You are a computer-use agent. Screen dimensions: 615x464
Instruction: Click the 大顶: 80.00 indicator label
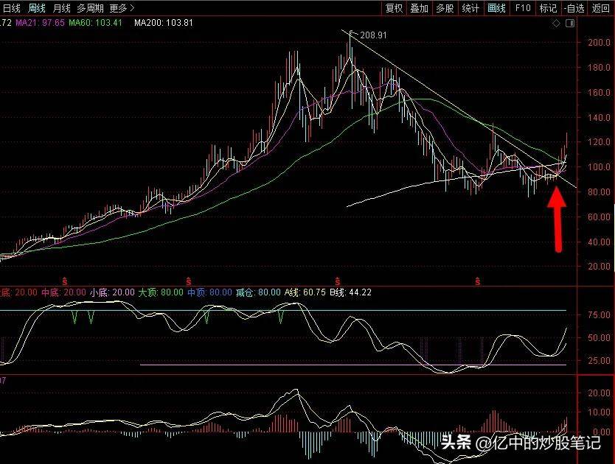(x=161, y=292)
